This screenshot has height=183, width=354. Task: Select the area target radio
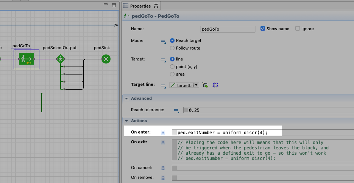pos(172,74)
